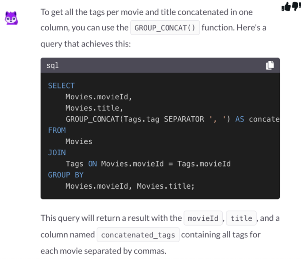Click the AS keyword in the GROUP_CONCAT line
The height and width of the screenshot is (261, 302).
240,119
